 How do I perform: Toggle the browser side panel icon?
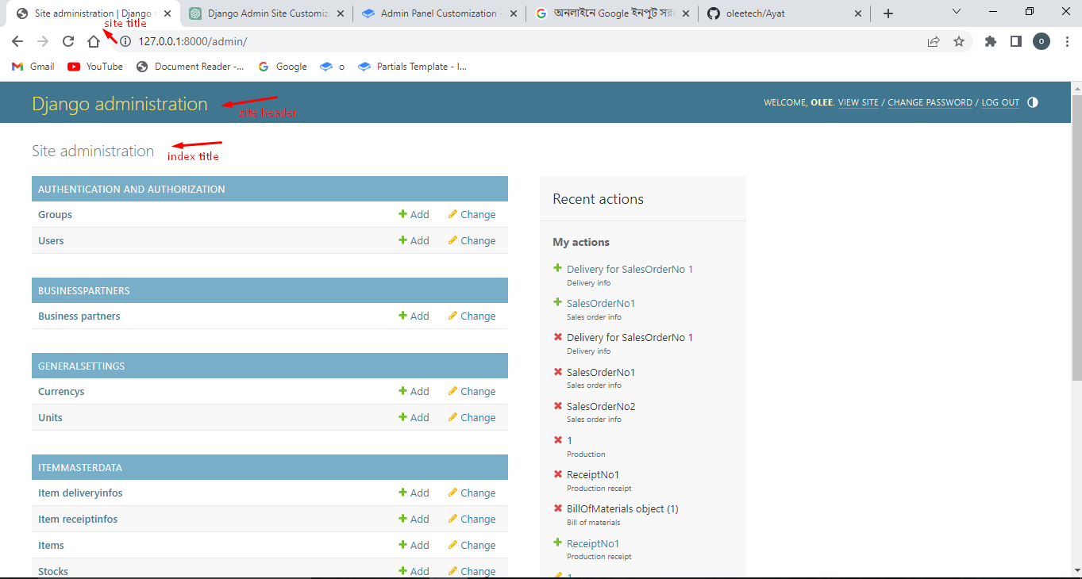click(1015, 41)
